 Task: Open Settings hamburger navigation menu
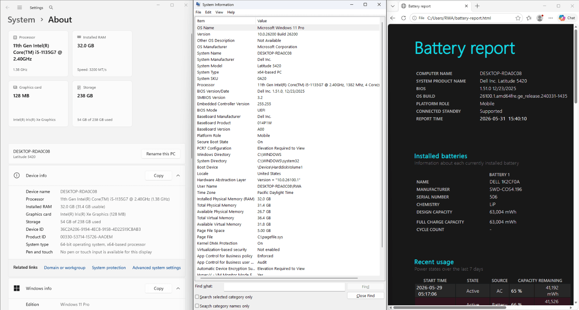tap(20, 7)
